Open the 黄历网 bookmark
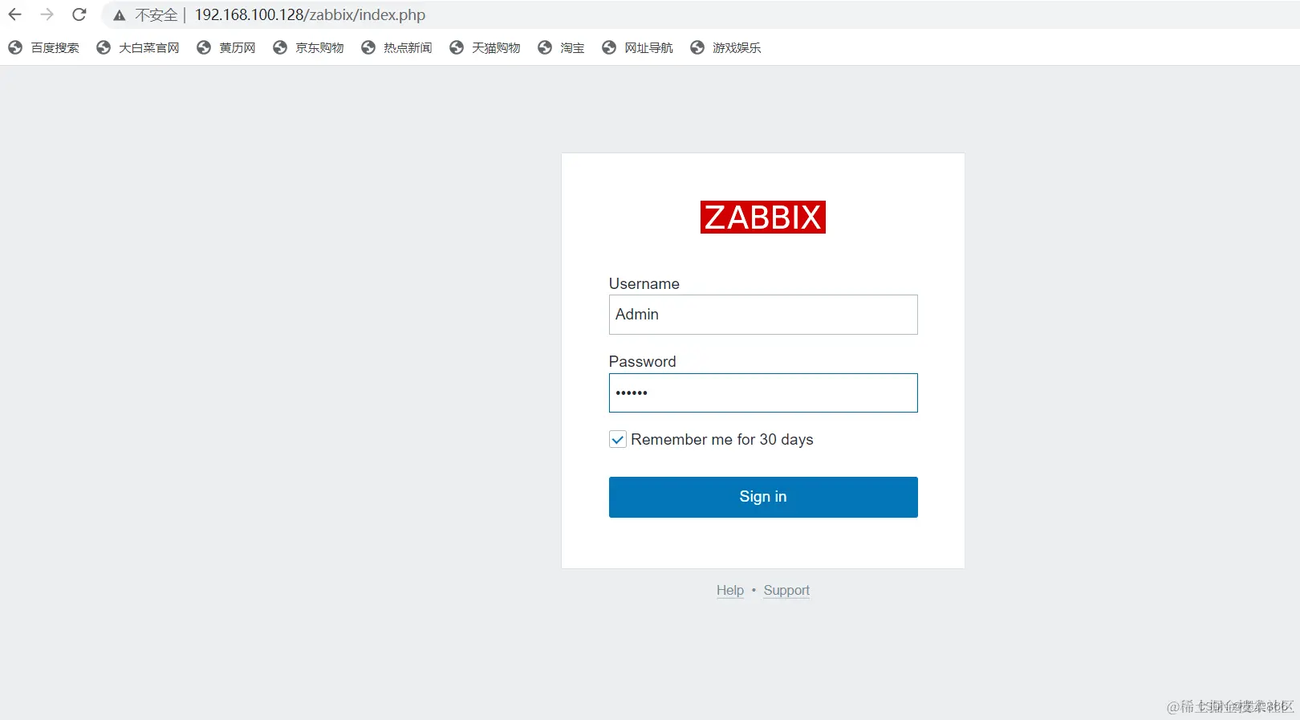 tap(226, 48)
